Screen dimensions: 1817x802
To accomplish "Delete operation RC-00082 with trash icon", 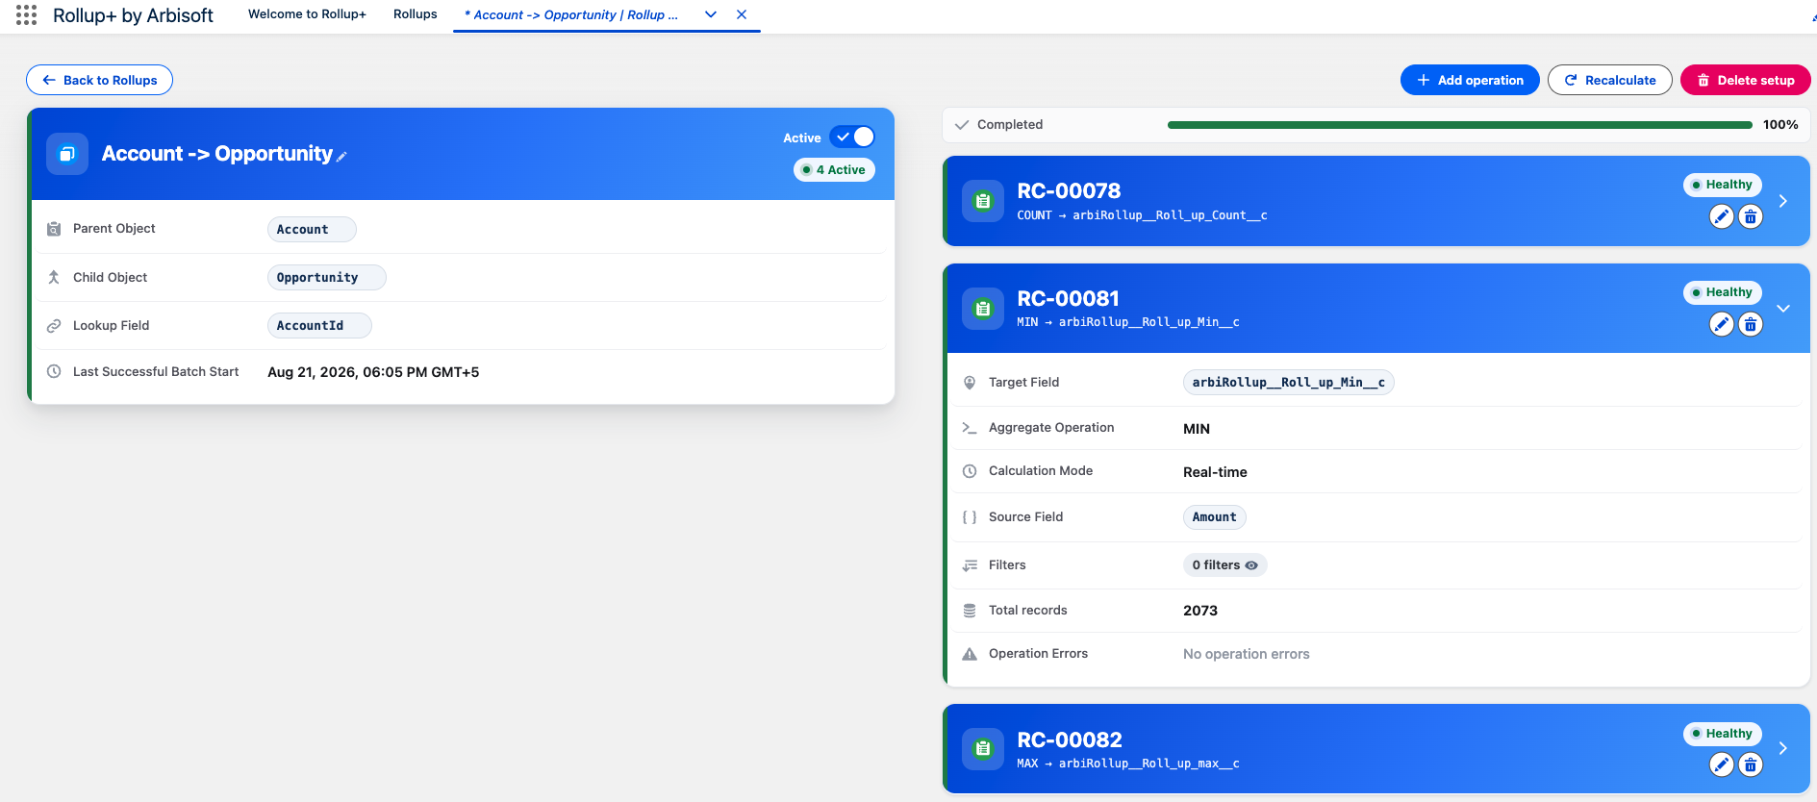I will [1751, 764].
